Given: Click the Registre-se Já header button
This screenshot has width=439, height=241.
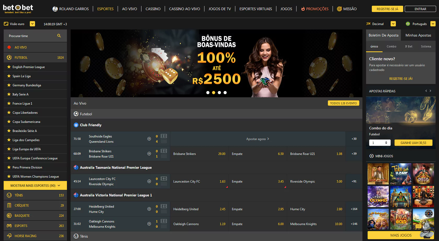Looking at the screenshot, I should click(387, 9).
